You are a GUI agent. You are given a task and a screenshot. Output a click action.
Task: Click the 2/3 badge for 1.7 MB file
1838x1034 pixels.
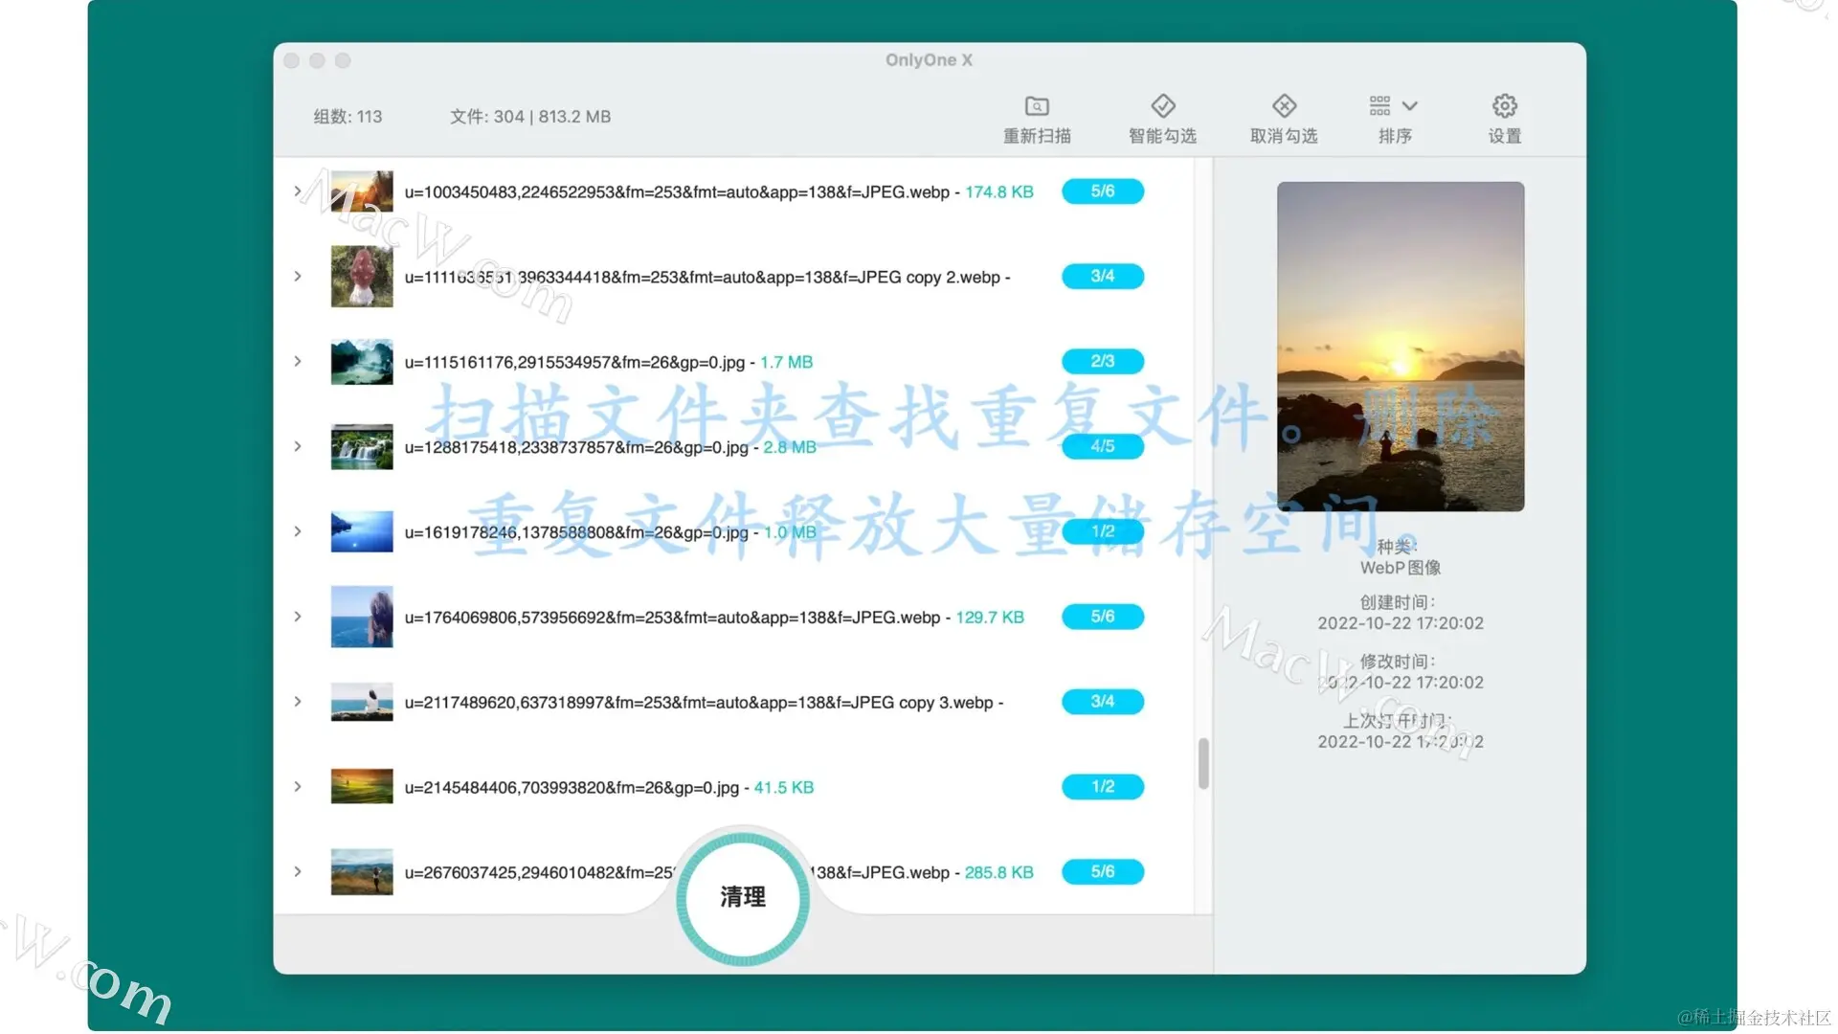[1102, 362]
